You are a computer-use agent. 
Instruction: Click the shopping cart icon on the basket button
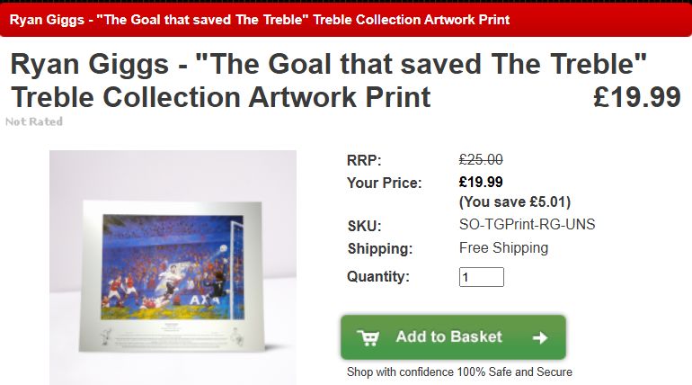point(368,337)
